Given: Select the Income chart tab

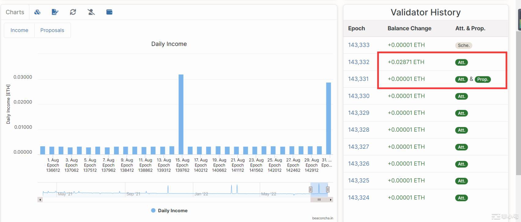Looking at the screenshot, I should (x=19, y=30).
